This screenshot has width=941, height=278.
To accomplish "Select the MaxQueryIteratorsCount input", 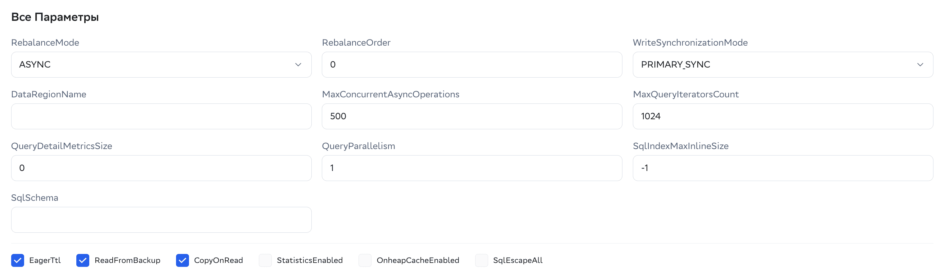I will point(782,116).
